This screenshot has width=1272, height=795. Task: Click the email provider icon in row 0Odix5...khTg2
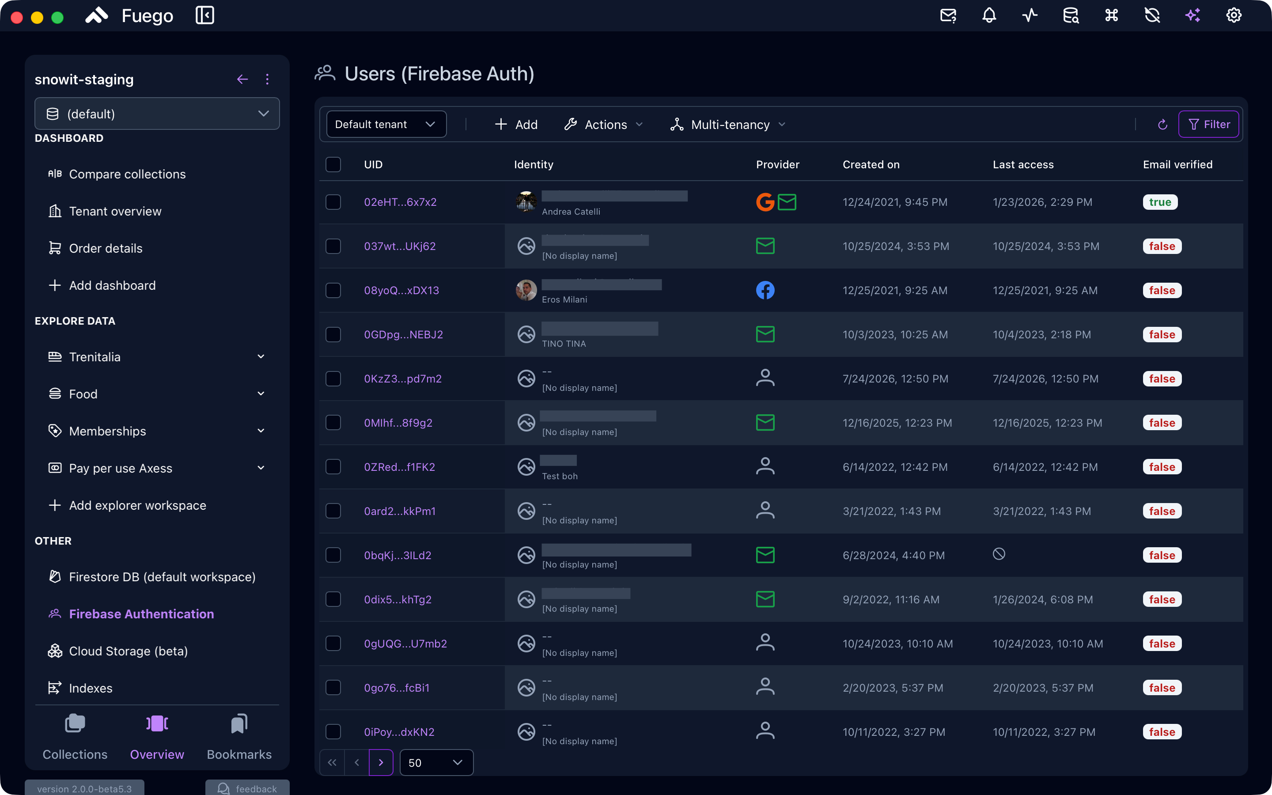tap(765, 599)
